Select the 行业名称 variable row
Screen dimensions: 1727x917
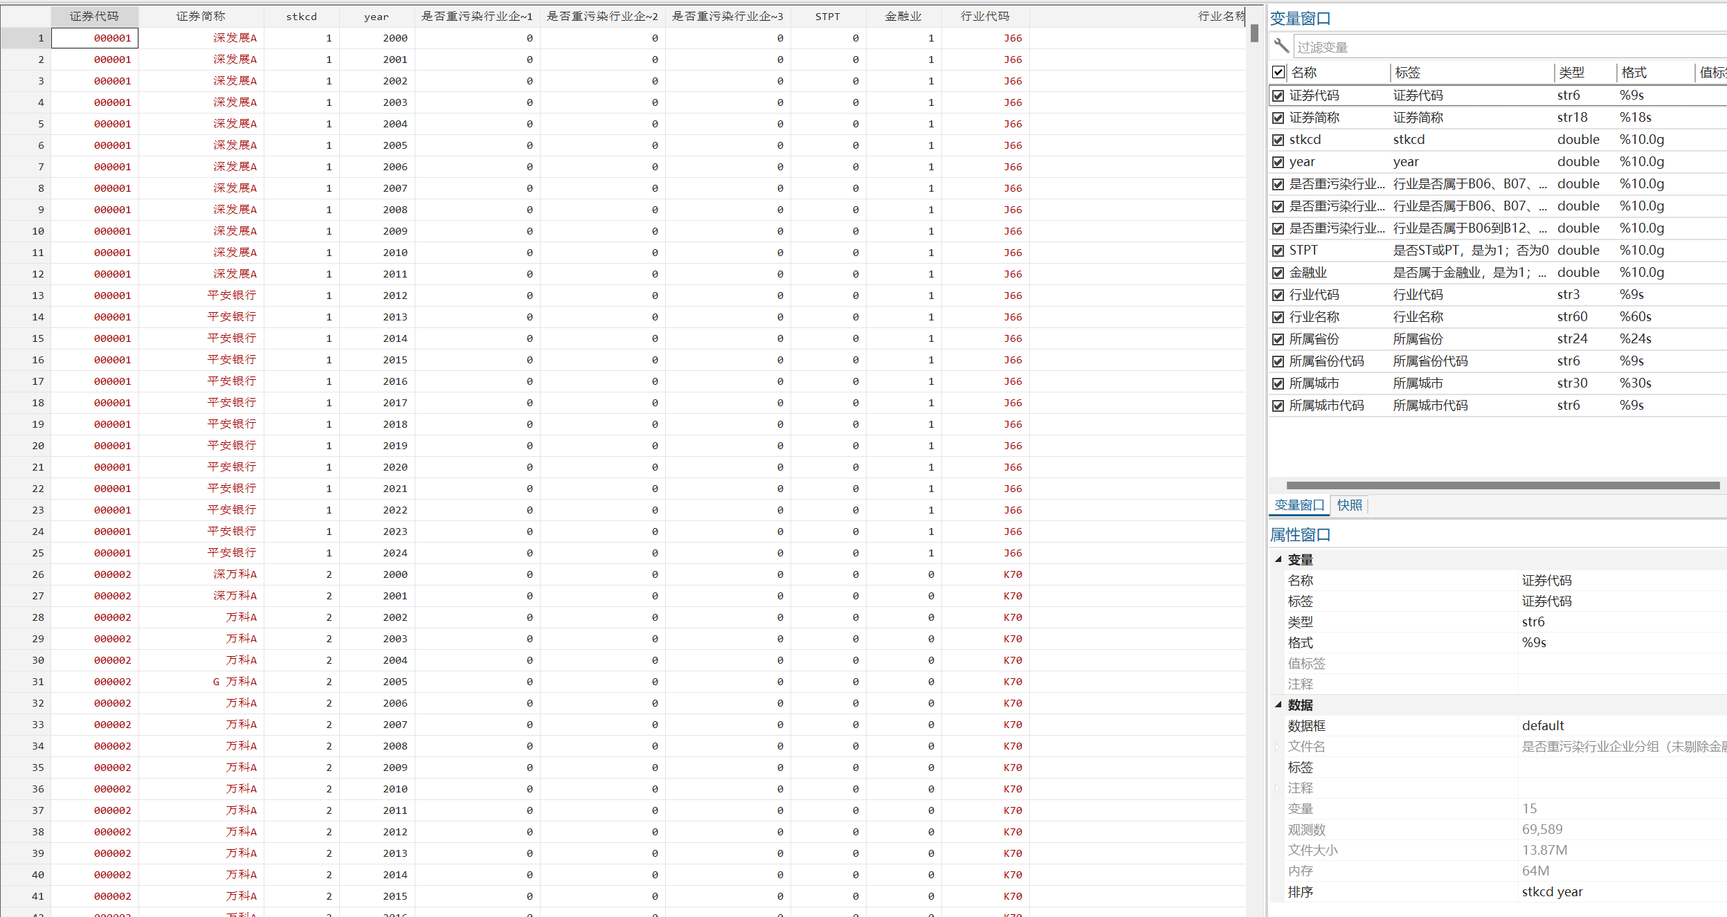[1314, 317]
